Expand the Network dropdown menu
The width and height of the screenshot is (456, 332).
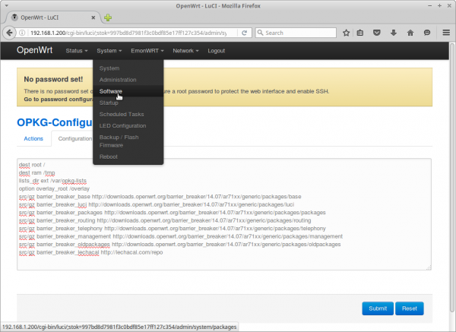pos(185,51)
